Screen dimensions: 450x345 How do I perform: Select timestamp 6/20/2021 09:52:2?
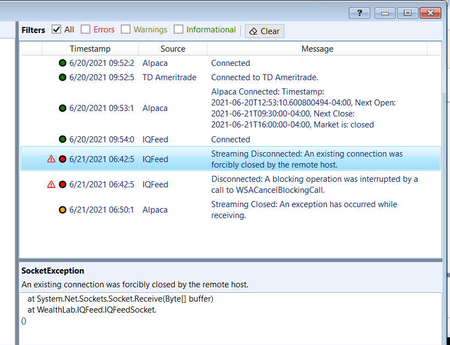[x=102, y=63]
